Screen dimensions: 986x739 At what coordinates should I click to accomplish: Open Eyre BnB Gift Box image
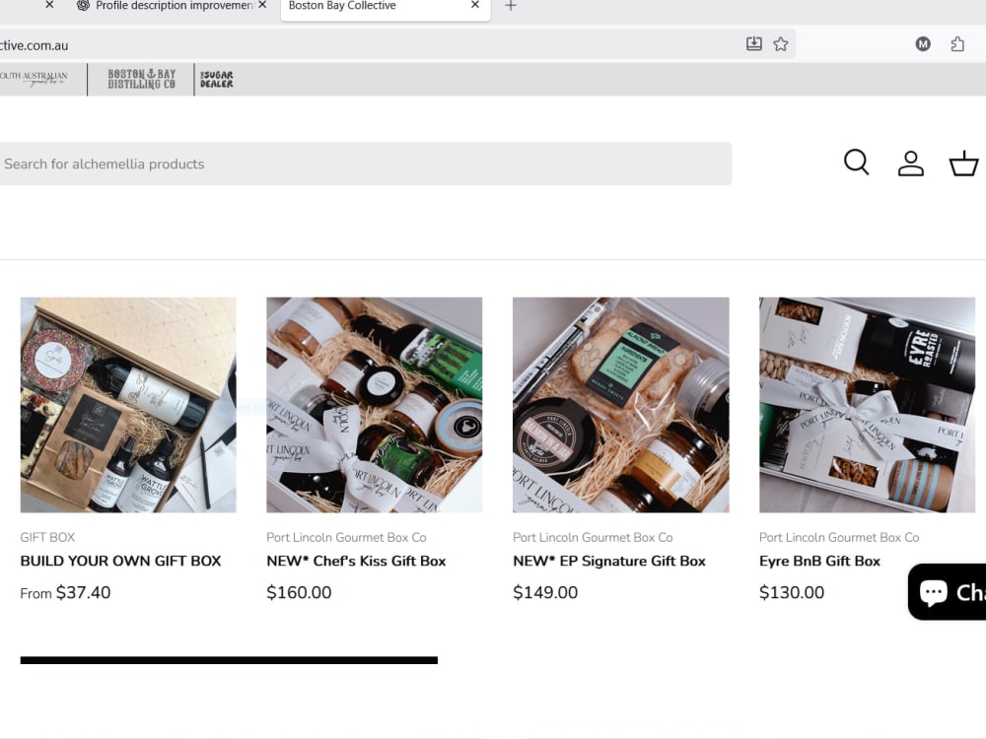coord(867,405)
